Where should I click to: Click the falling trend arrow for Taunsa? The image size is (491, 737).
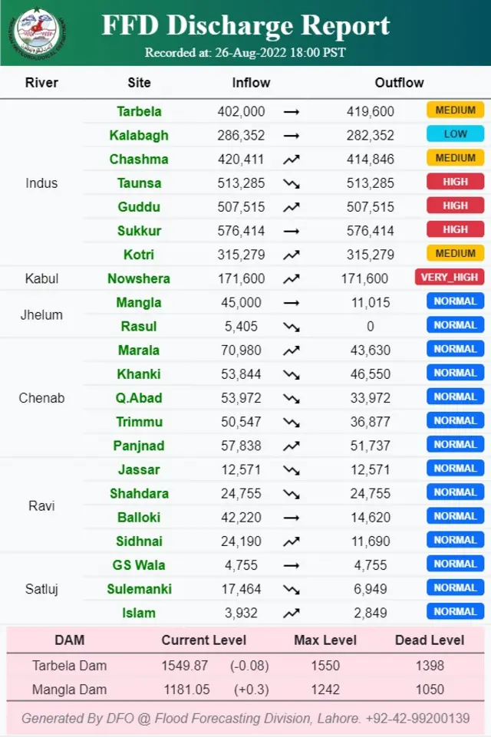(292, 184)
